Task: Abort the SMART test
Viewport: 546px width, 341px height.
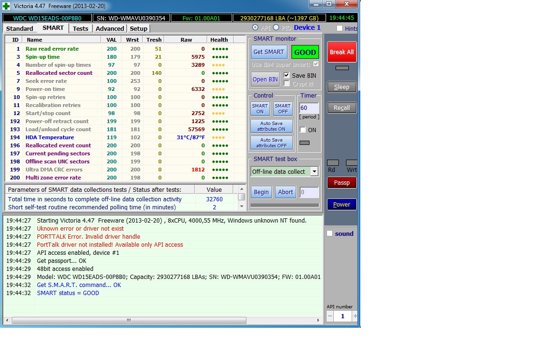Action: 285,192
